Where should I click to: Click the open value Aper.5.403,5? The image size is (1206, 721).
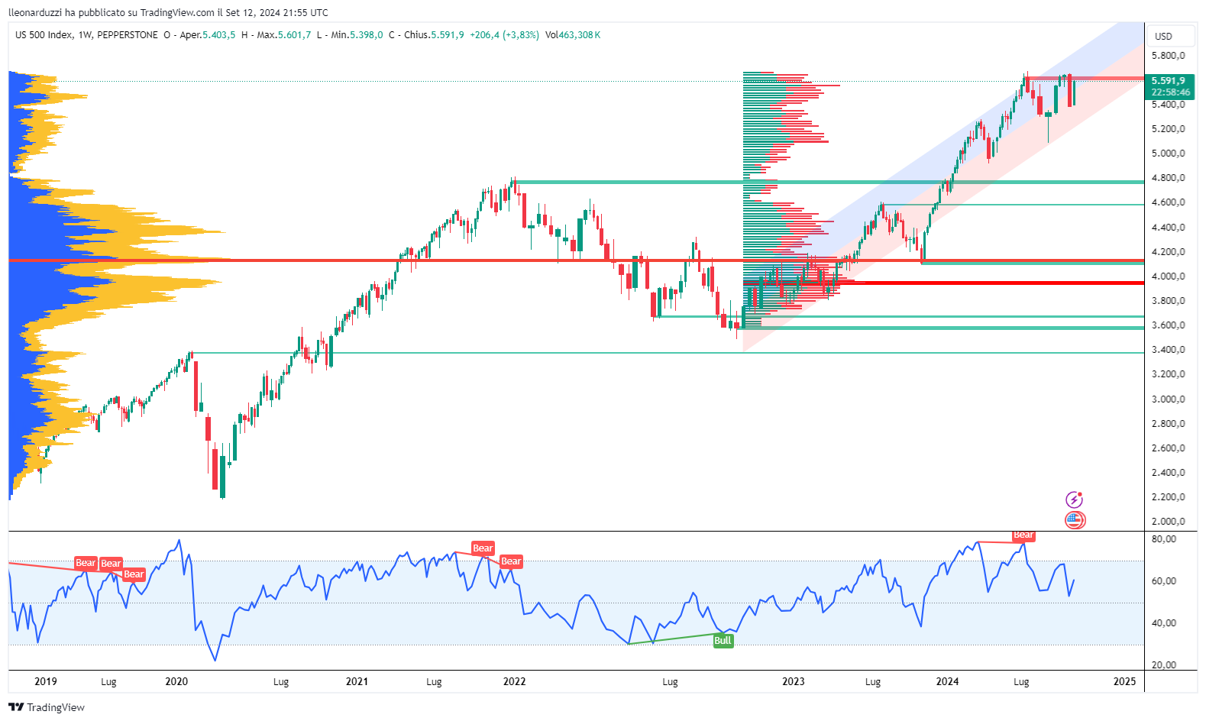(x=207, y=35)
